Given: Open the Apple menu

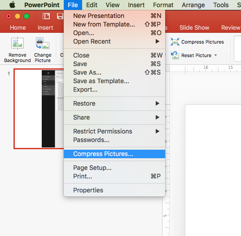Looking at the screenshot, I should (x=12, y=5).
